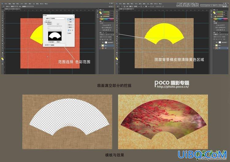Open the Filter menu in right screenshot
Viewport: 230px width, 162px height.
144,4
